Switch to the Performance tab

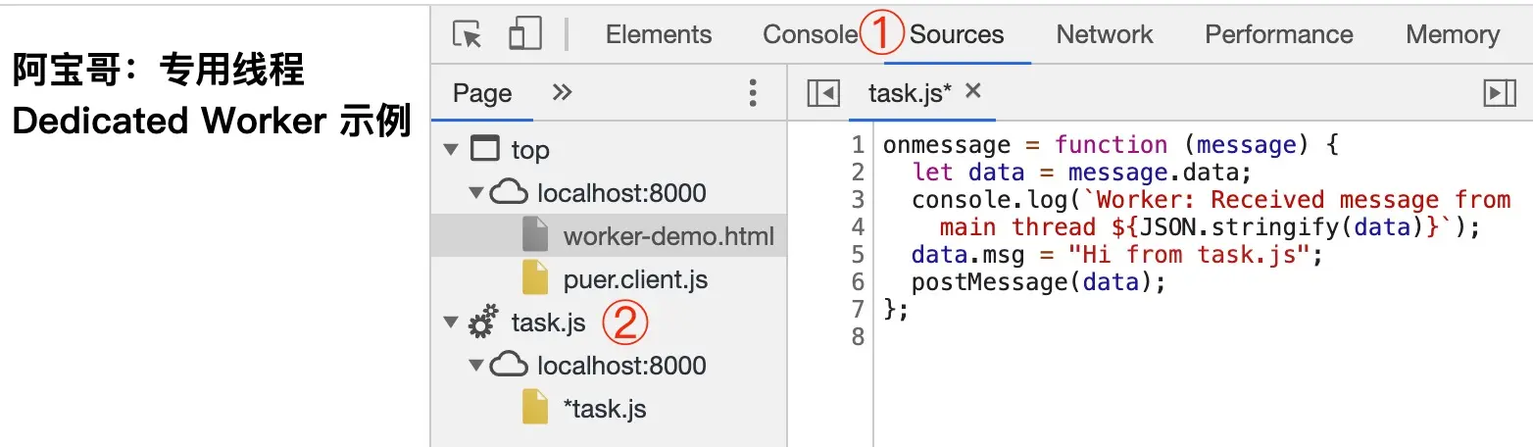click(1279, 34)
